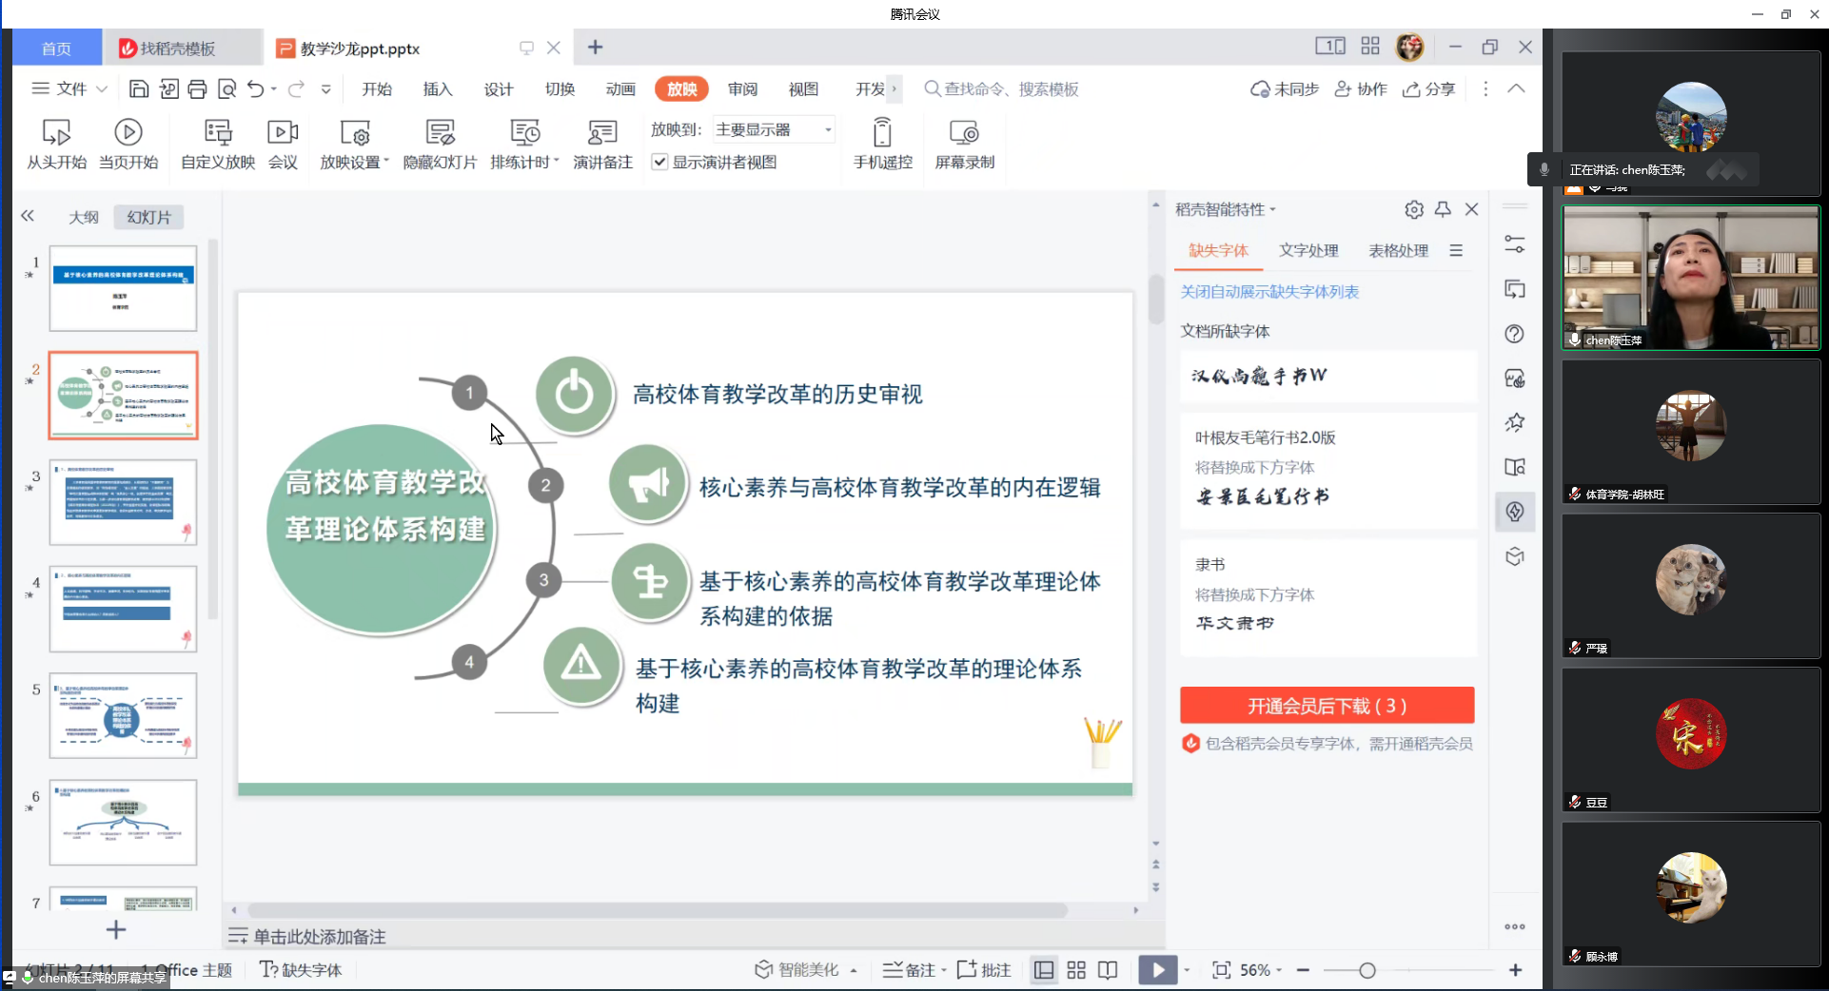The width and height of the screenshot is (1829, 991).
Task: Click the 从头开始 slideshow icon
Action: pyautogui.click(x=56, y=133)
